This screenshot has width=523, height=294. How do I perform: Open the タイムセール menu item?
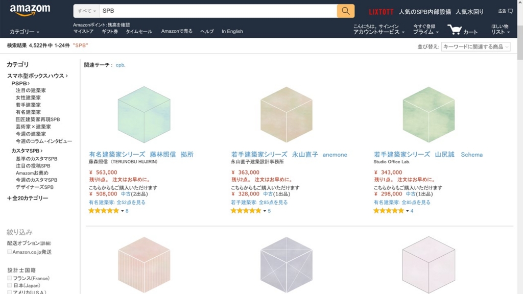(x=139, y=31)
